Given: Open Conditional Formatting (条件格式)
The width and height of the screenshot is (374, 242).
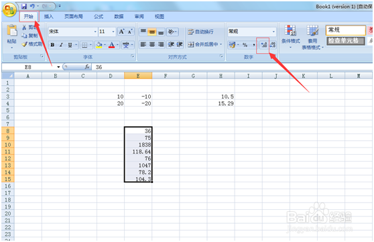Looking at the screenshot, I should click(290, 36).
